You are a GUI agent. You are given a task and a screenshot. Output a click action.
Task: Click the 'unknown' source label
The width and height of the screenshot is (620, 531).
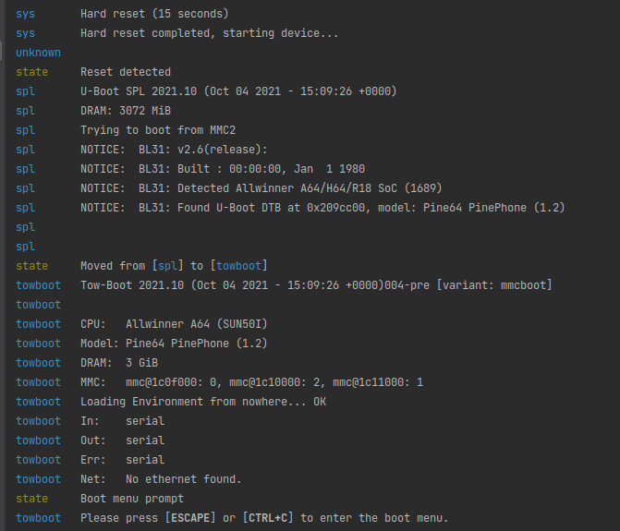39,53
